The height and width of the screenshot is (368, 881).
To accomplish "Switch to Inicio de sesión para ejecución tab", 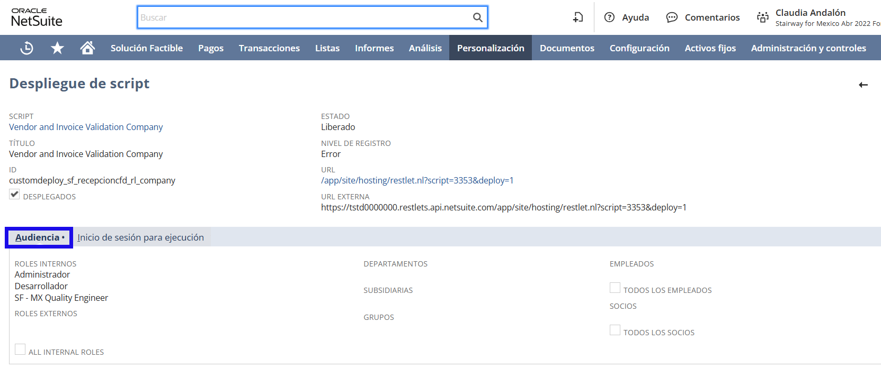I will pyautogui.click(x=140, y=237).
